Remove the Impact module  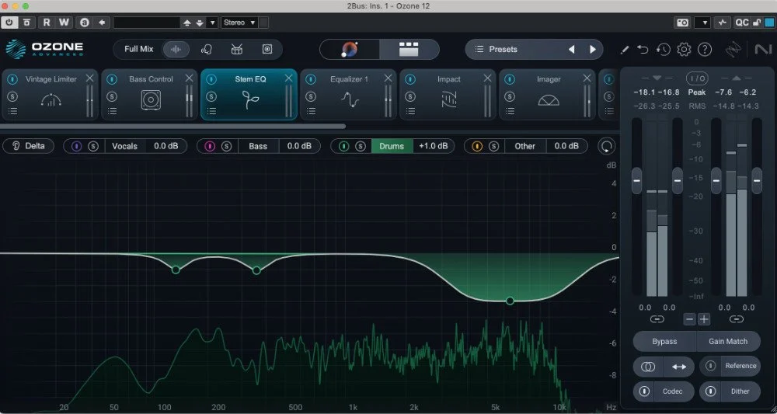[488, 78]
